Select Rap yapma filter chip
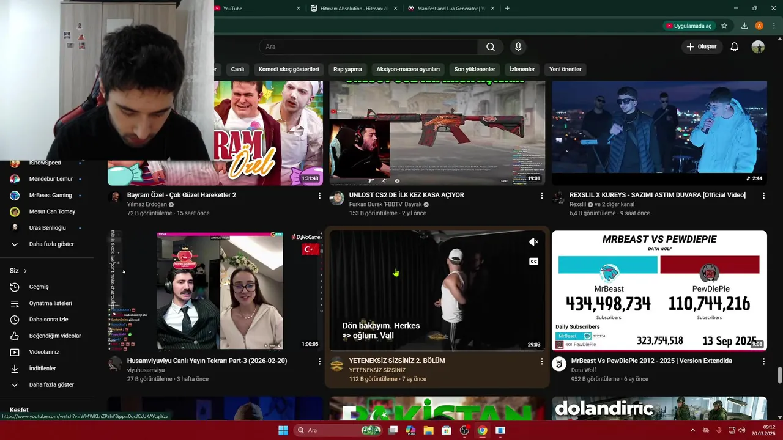The width and height of the screenshot is (783, 440). 347,70
